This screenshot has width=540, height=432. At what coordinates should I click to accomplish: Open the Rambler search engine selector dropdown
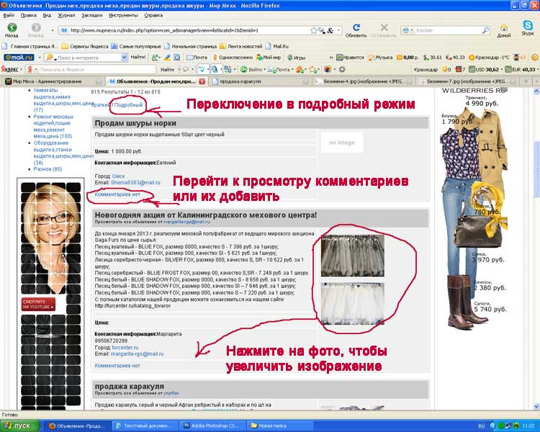tap(411, 30)
